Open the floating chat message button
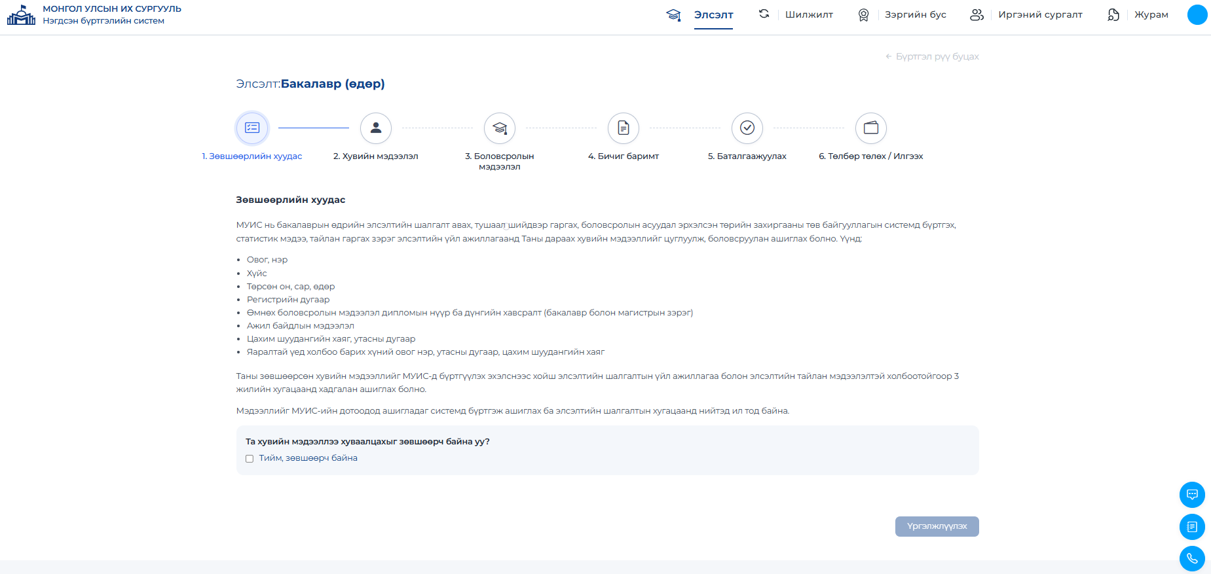 [1192, 495]
